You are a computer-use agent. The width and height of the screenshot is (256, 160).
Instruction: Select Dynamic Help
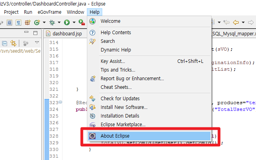coord(149,50)
